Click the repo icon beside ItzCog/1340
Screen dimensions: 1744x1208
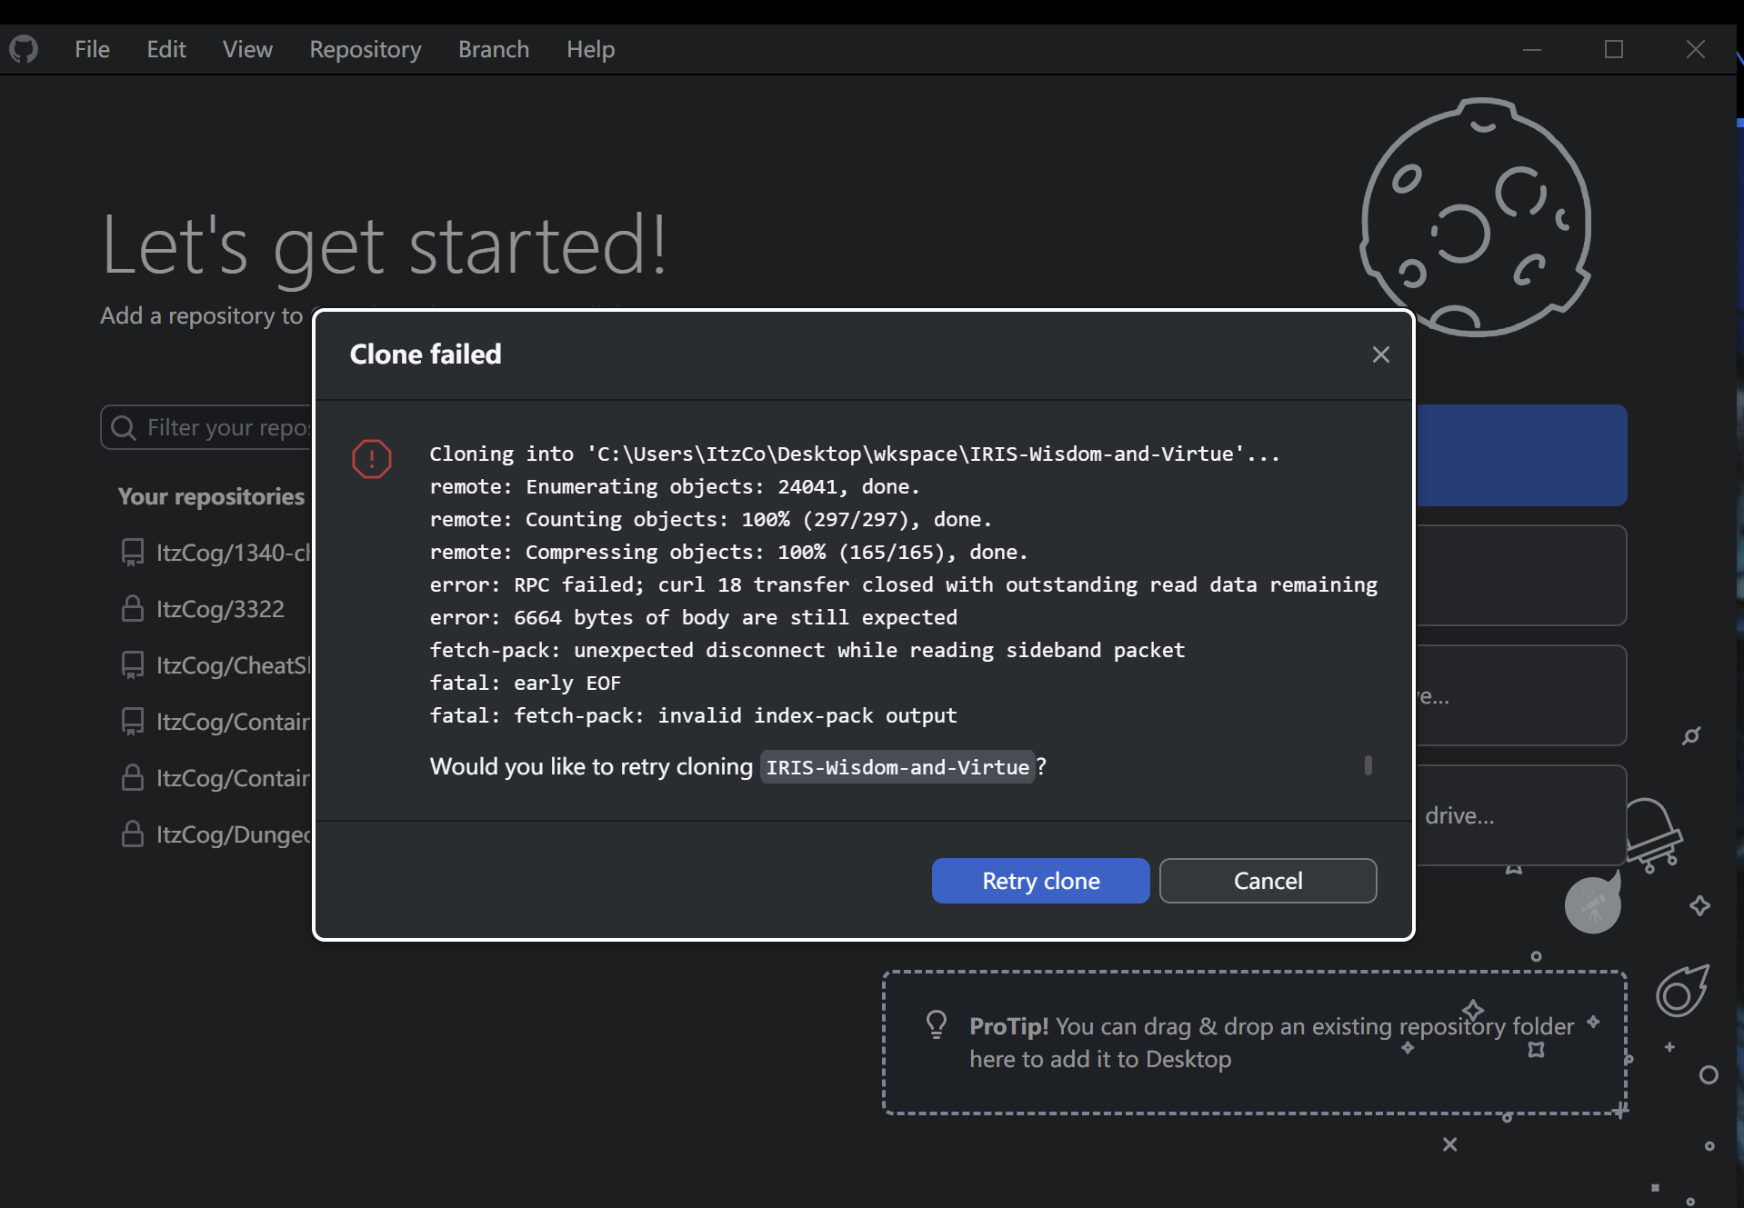(x=133, y=553)
